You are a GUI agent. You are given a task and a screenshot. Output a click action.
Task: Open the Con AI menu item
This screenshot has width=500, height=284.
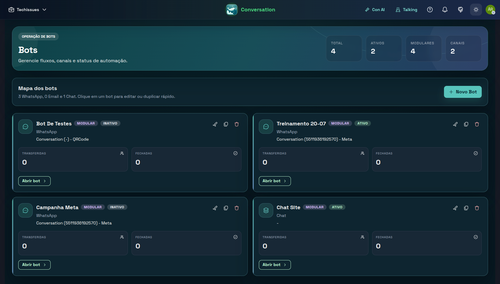point(375,10)
